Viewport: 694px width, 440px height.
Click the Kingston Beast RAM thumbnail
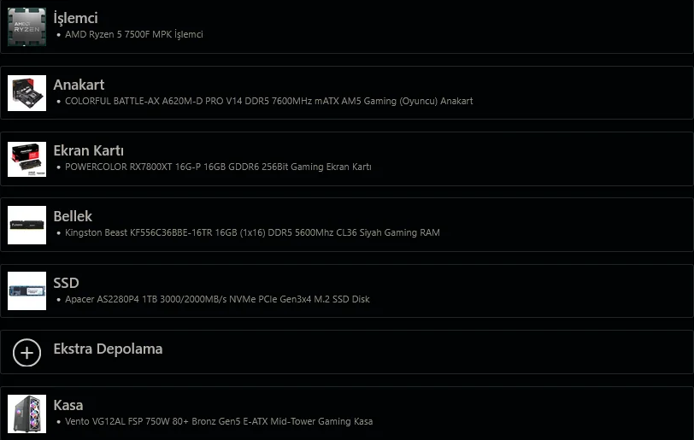coord(26,225)
